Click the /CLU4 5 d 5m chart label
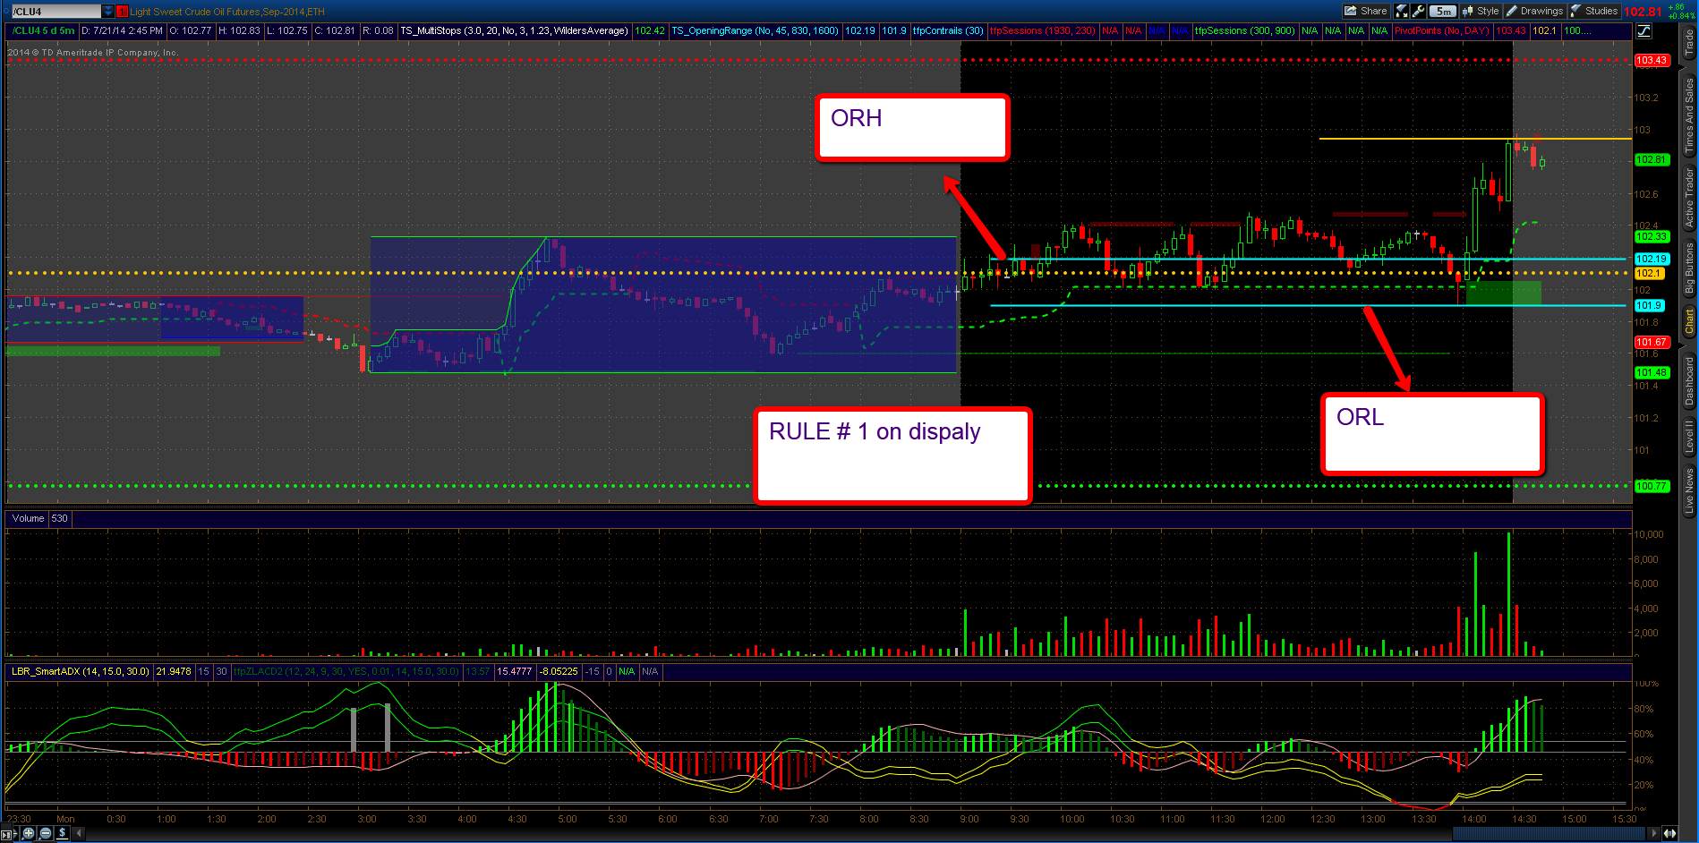 coord(42,30)
